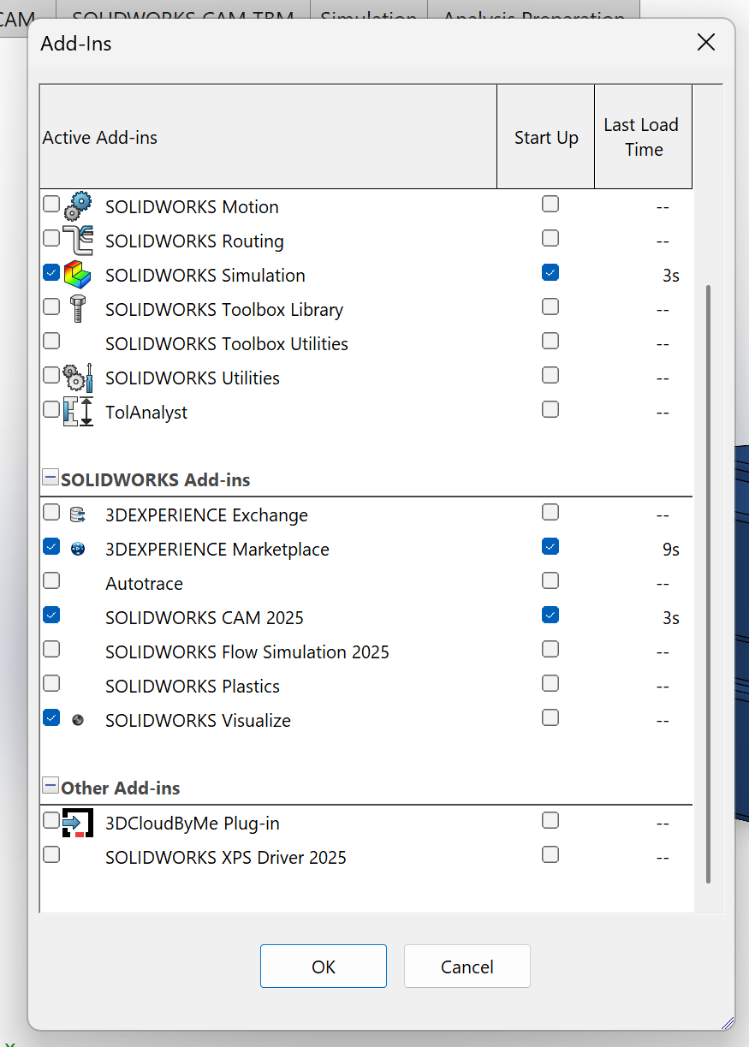Click the Toolbox Library bolt icon

(78, 309)
